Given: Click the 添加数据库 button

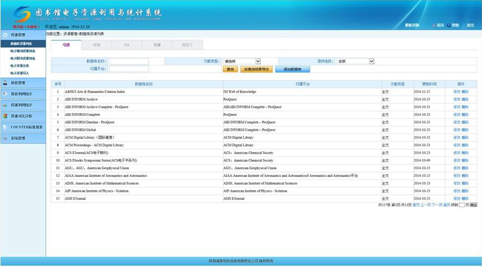Looking at the screenshot, I should pyautogui.click(x=292, y=69).
